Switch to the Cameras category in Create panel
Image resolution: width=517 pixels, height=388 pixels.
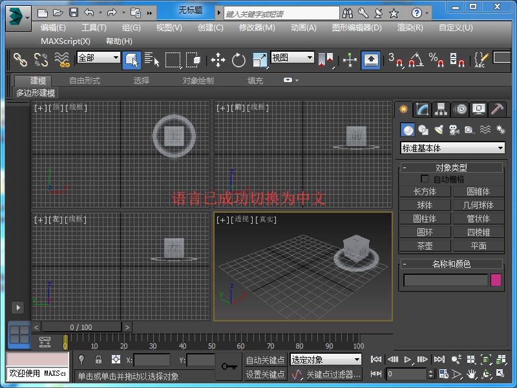click(453, 131)
